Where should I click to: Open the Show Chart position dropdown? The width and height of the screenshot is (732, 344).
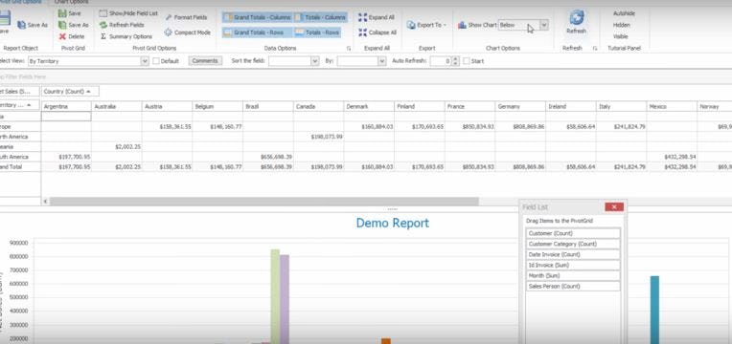pos(544,25)
